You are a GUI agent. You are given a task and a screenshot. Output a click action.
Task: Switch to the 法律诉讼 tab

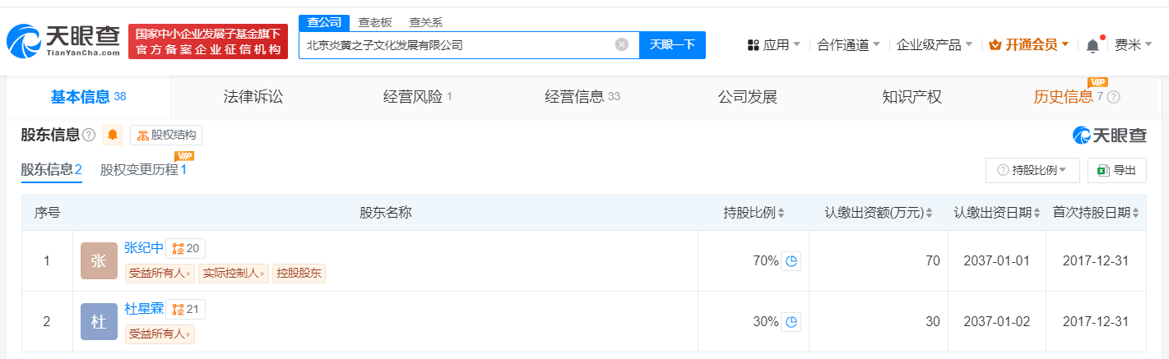pyautogui.click(x=253, y=97)
